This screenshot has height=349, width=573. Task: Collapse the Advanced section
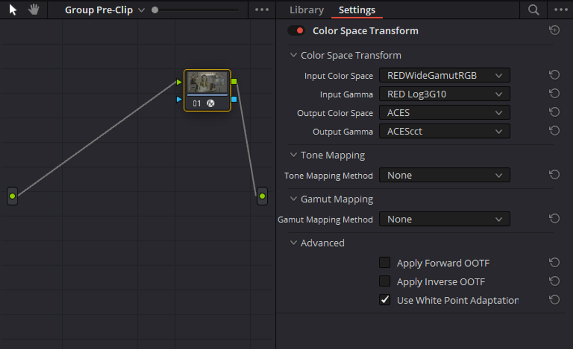pyautogui.click(x=294, y=243)
